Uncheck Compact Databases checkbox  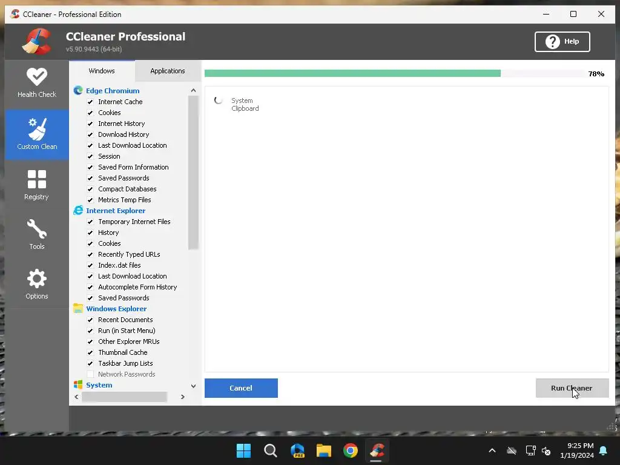click(90, 189)
